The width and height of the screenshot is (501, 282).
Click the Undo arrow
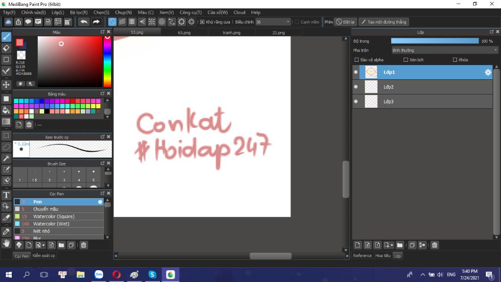pos(84,22)
